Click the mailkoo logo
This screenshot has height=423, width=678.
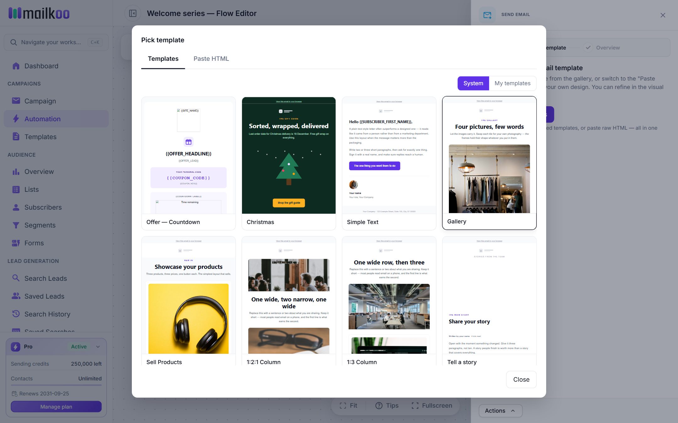[39, 13]
